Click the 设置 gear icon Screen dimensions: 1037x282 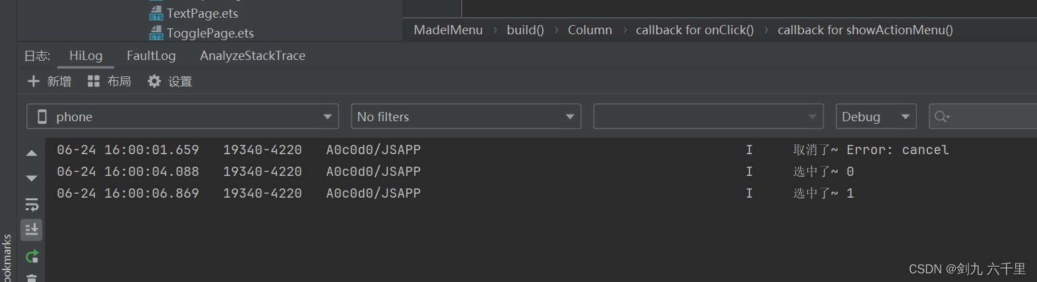click(154, 81)
